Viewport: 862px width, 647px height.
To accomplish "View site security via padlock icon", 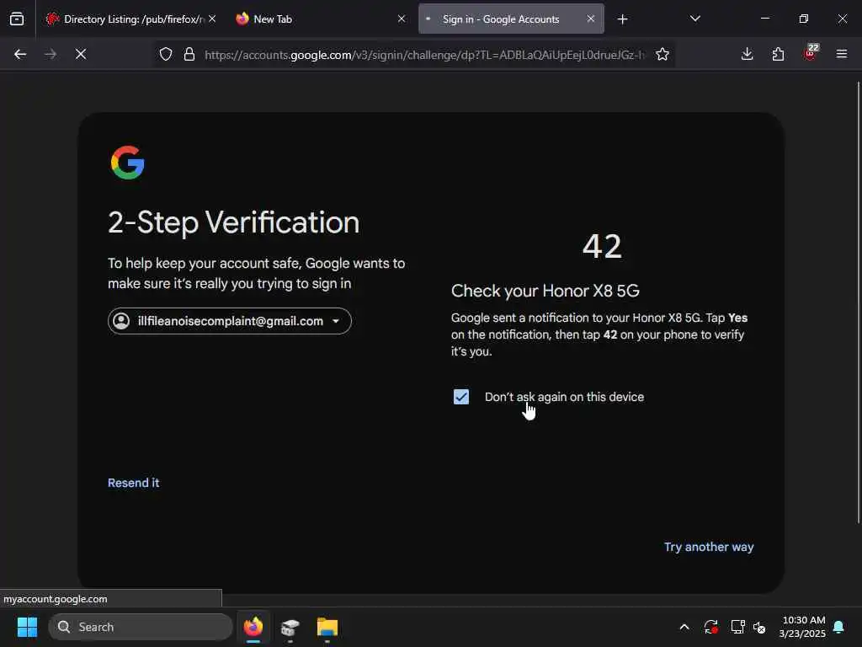I will pos(189,55).
